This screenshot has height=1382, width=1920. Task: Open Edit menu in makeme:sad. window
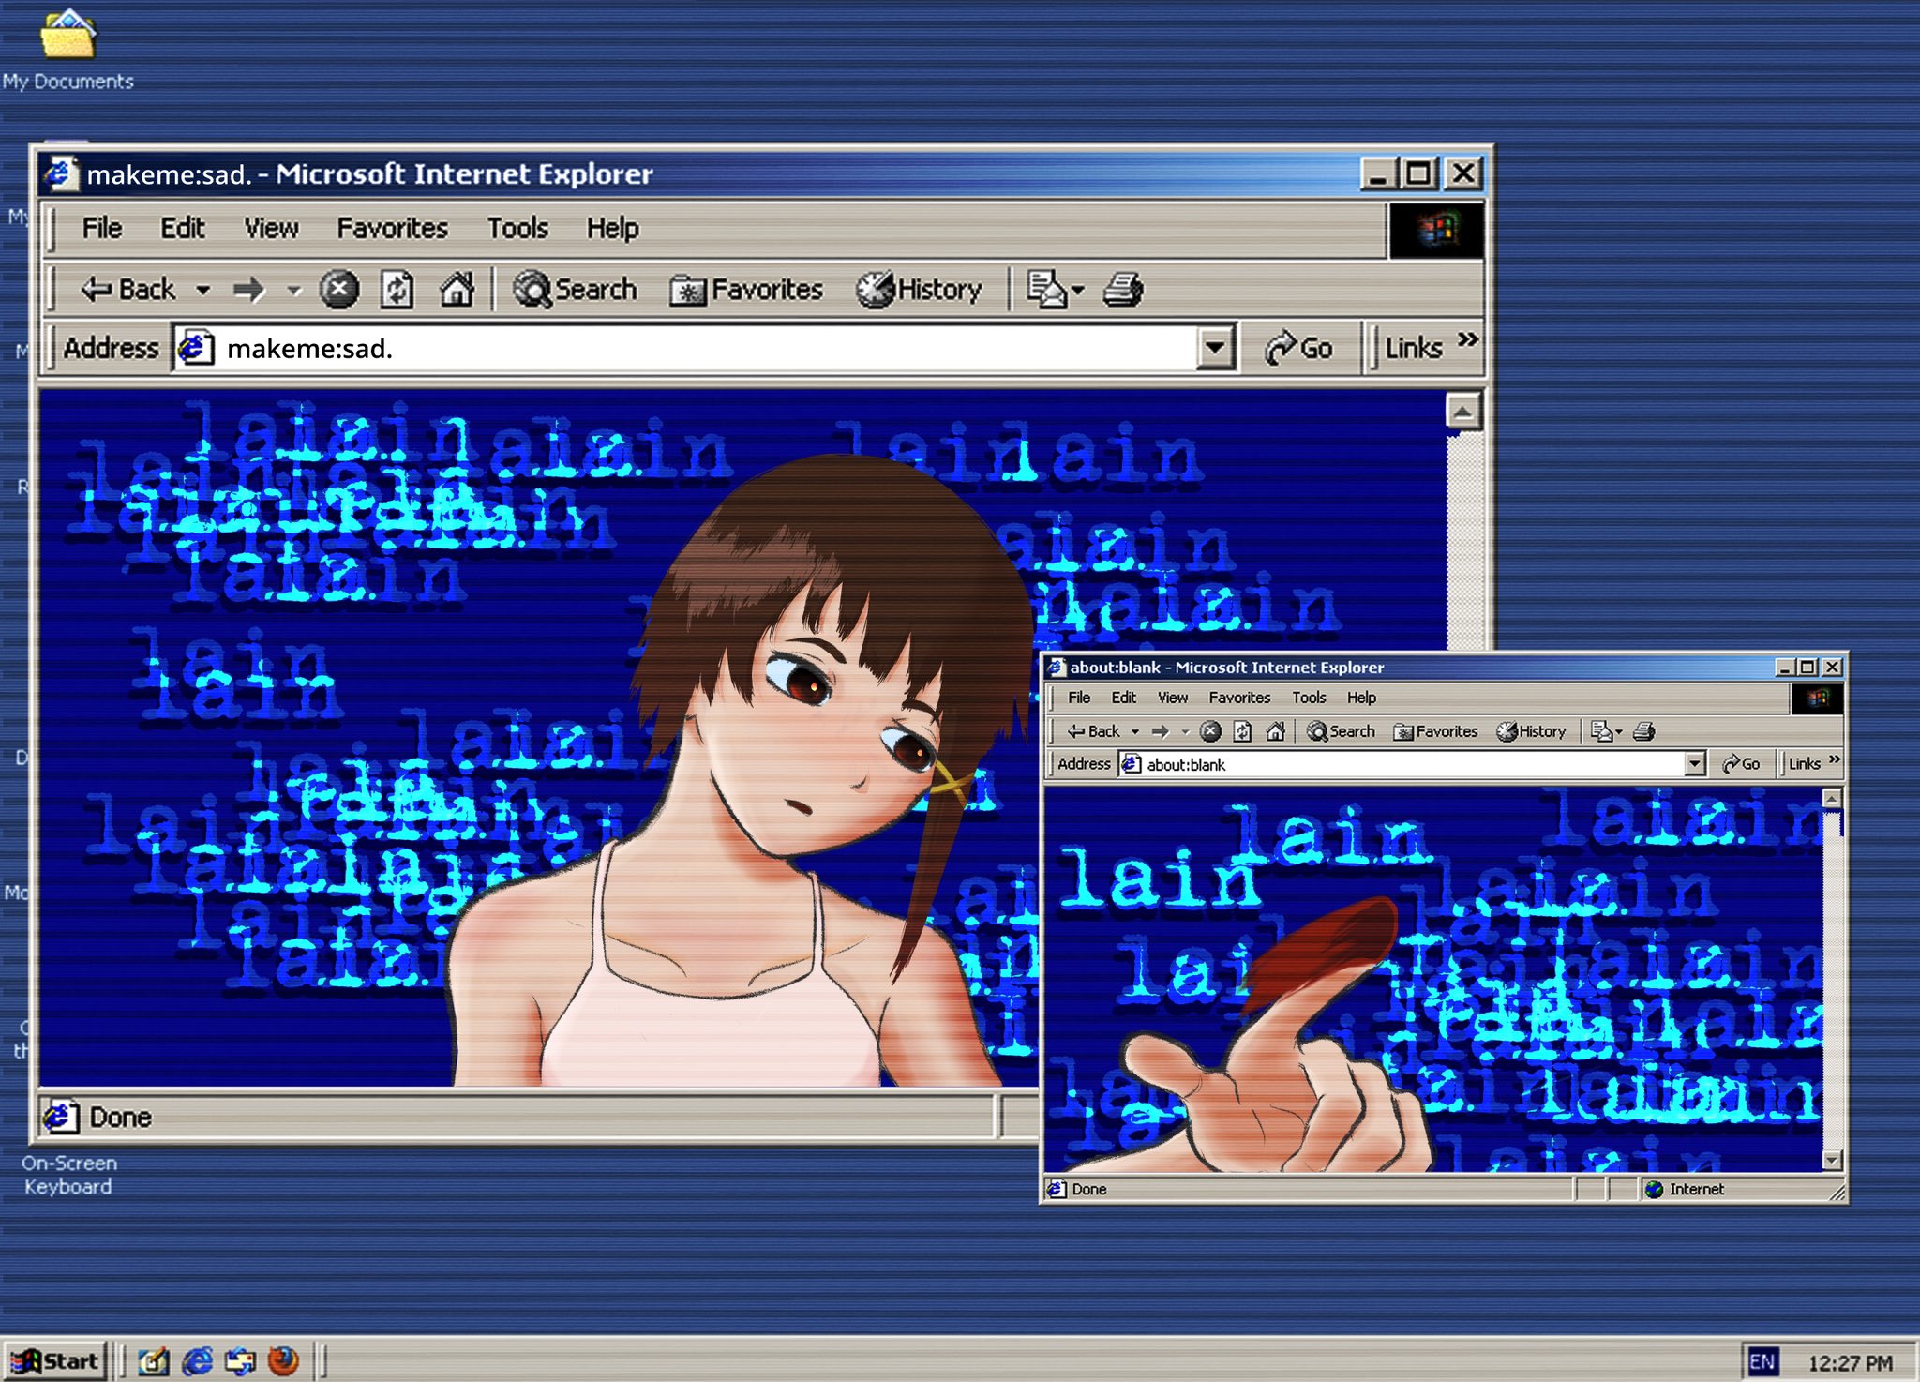click(182, 228)
